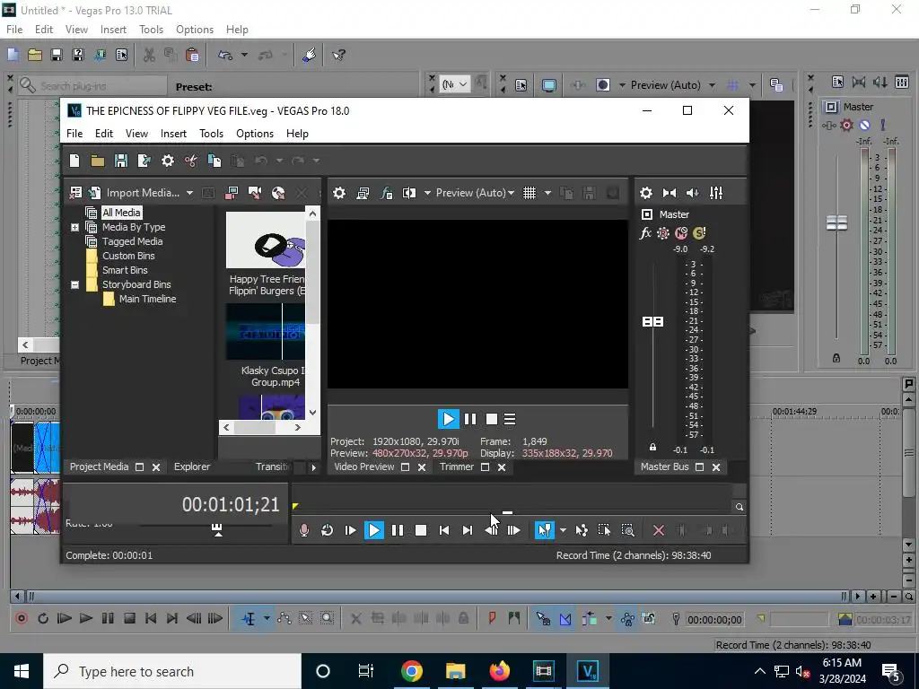
Task: Select Project Media tab
Action: (99, 467)
